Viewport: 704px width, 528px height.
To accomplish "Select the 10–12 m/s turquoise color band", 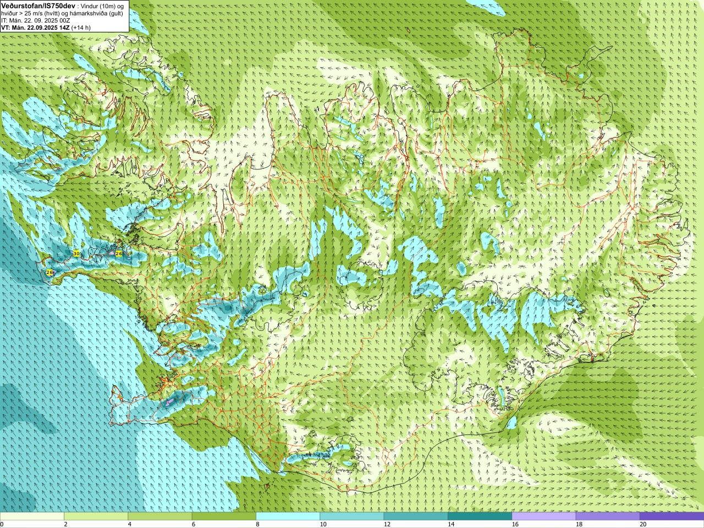I will point(352,516).
